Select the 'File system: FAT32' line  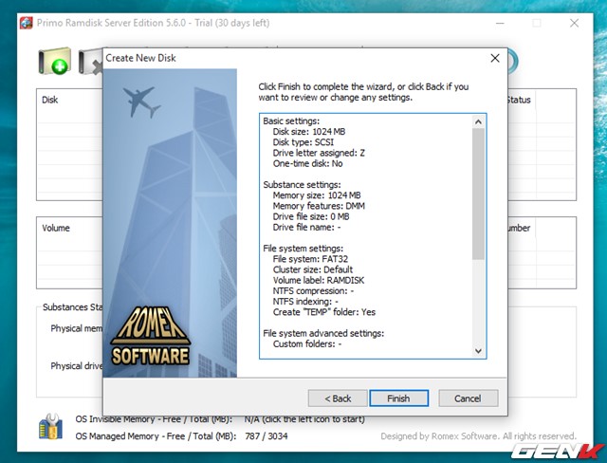pyautogui.click(x=310, y=259)
